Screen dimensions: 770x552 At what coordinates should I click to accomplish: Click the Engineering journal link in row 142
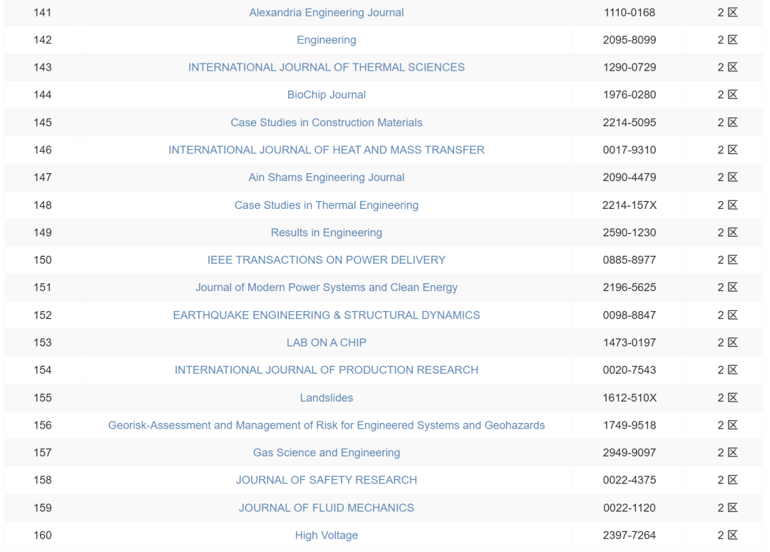click(326, 40)
